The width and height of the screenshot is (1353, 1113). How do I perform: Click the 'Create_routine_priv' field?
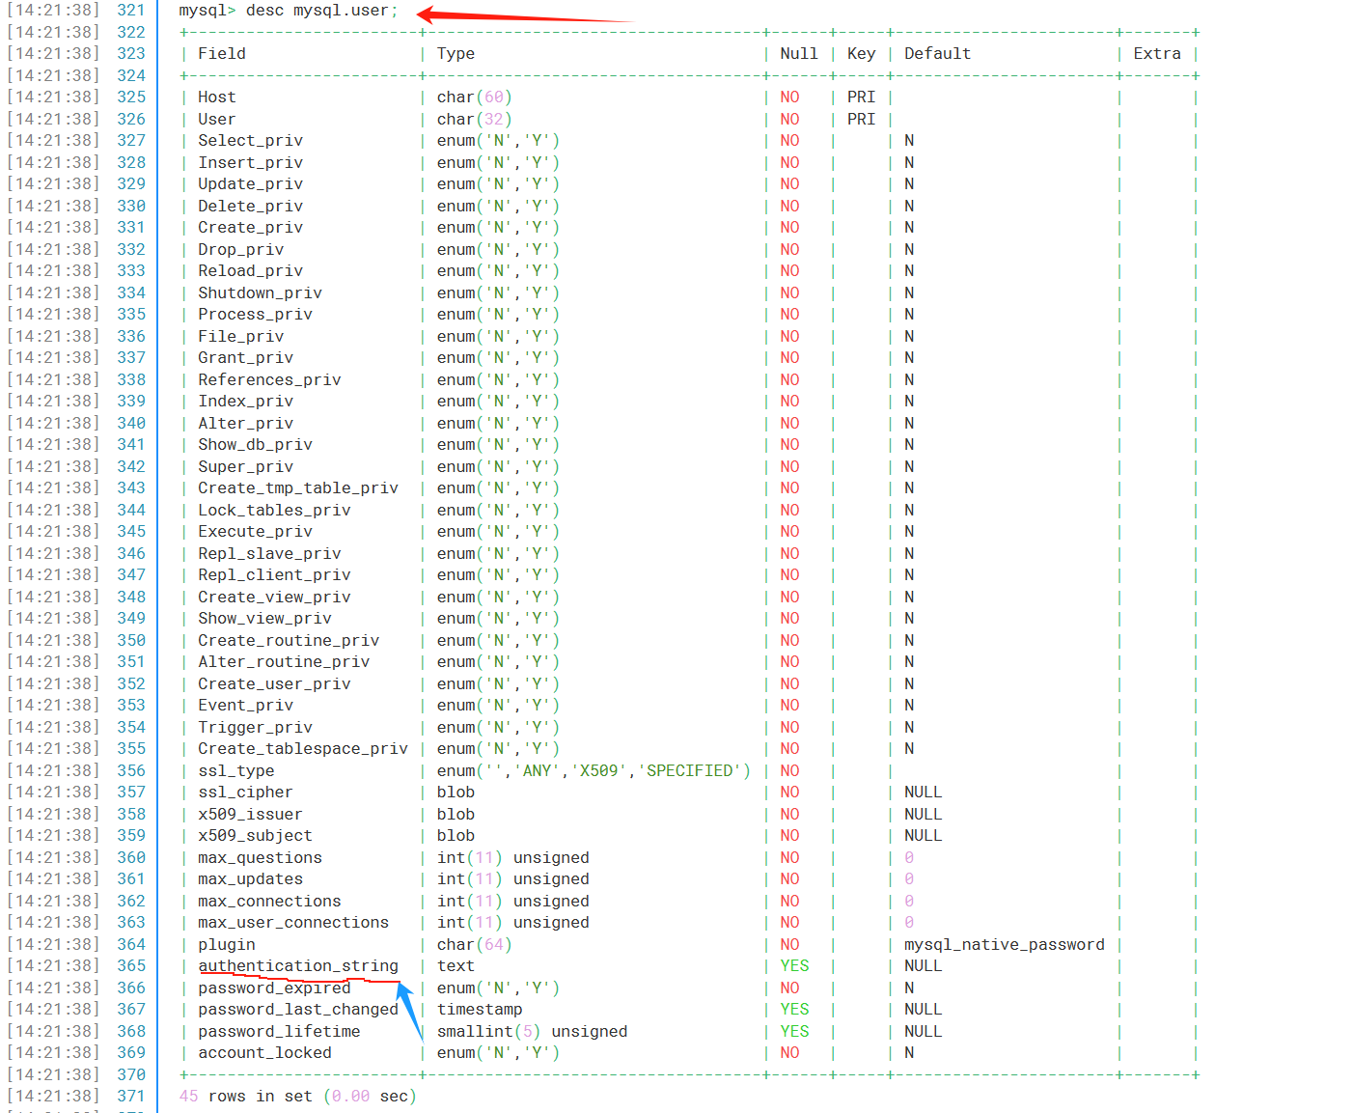pos(289,641)
